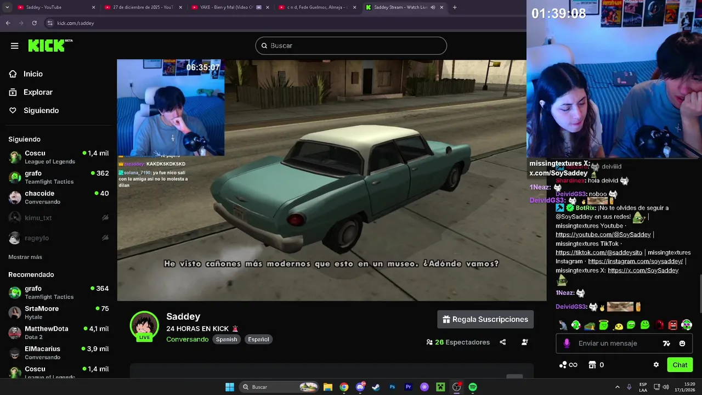Open the Windows Start menu
This screenshot has width=702, height=395.
230,387
